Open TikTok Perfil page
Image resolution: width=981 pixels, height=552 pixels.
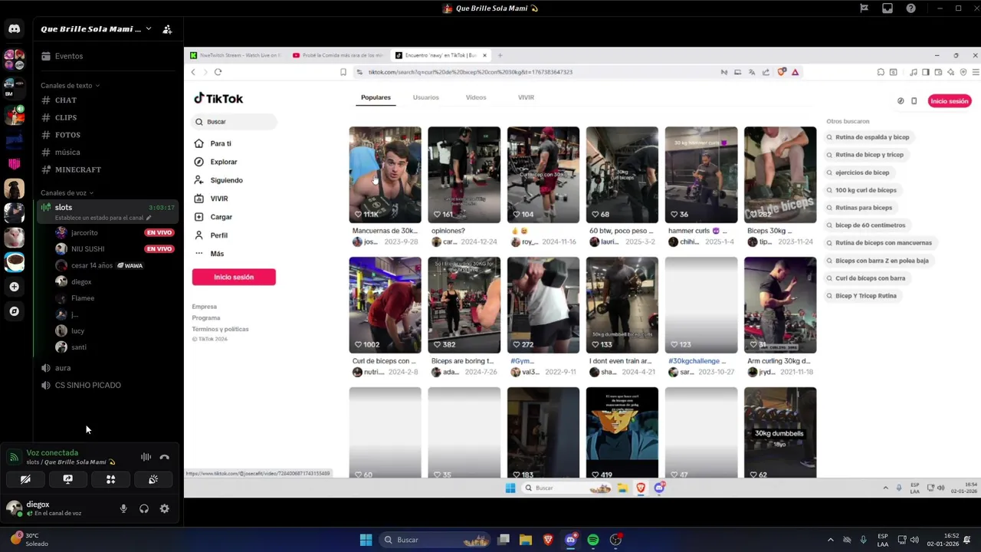coord(211,235)
